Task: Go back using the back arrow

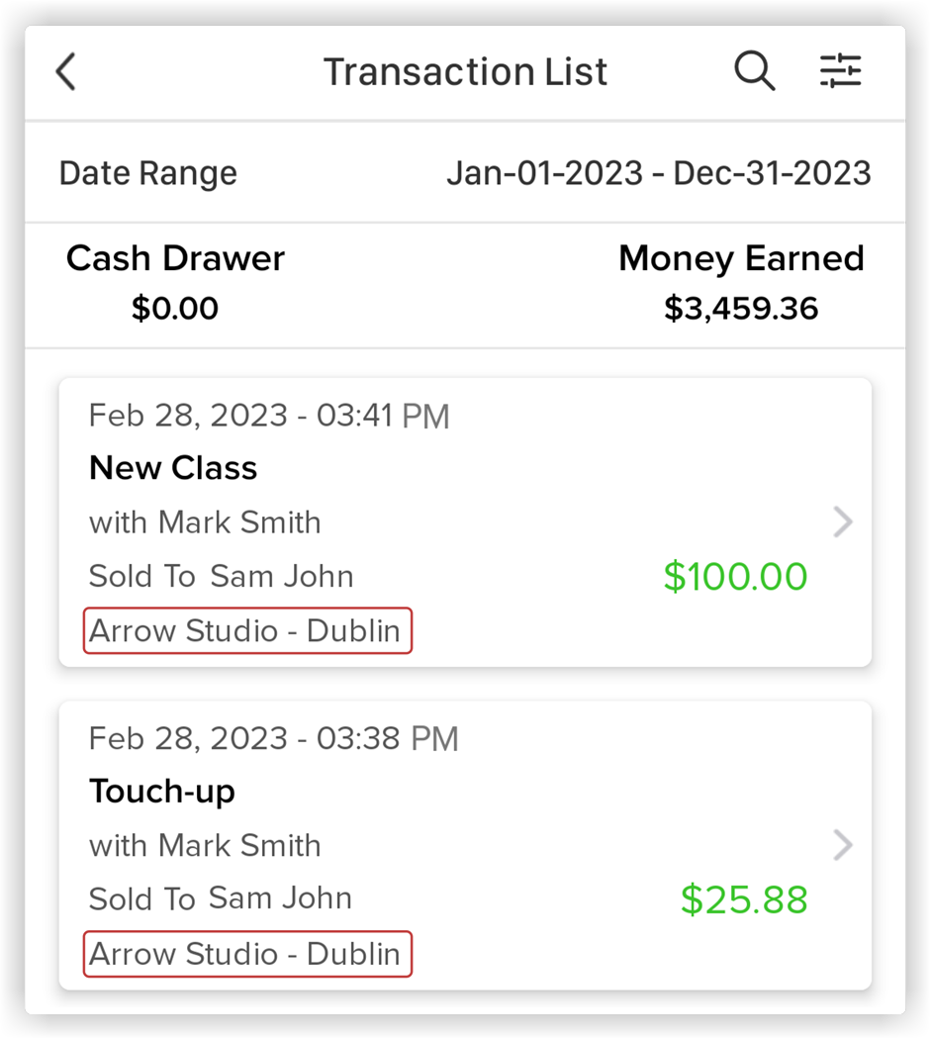Action: [65, 71]
